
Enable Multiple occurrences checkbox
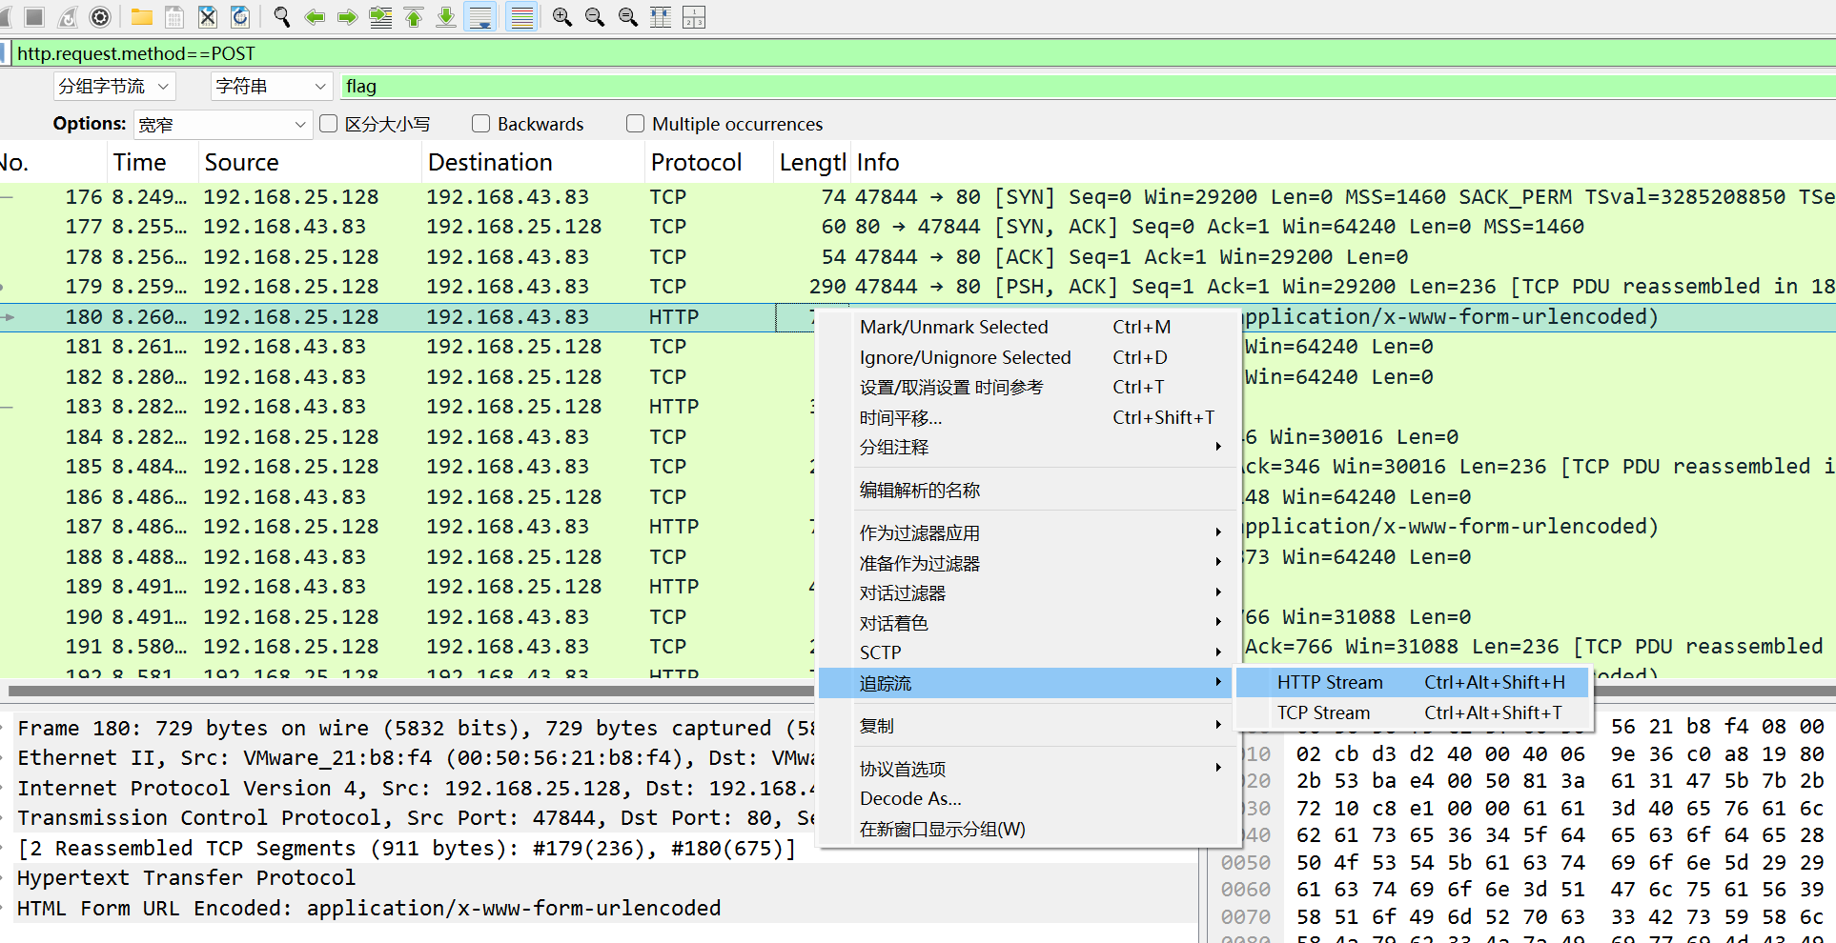point(635,124)
